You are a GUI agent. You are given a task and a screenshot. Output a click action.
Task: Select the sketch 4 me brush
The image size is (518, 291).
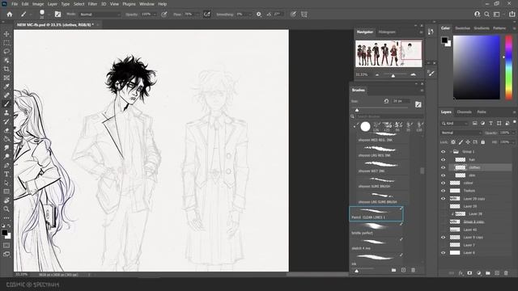(x=376, y=244)
